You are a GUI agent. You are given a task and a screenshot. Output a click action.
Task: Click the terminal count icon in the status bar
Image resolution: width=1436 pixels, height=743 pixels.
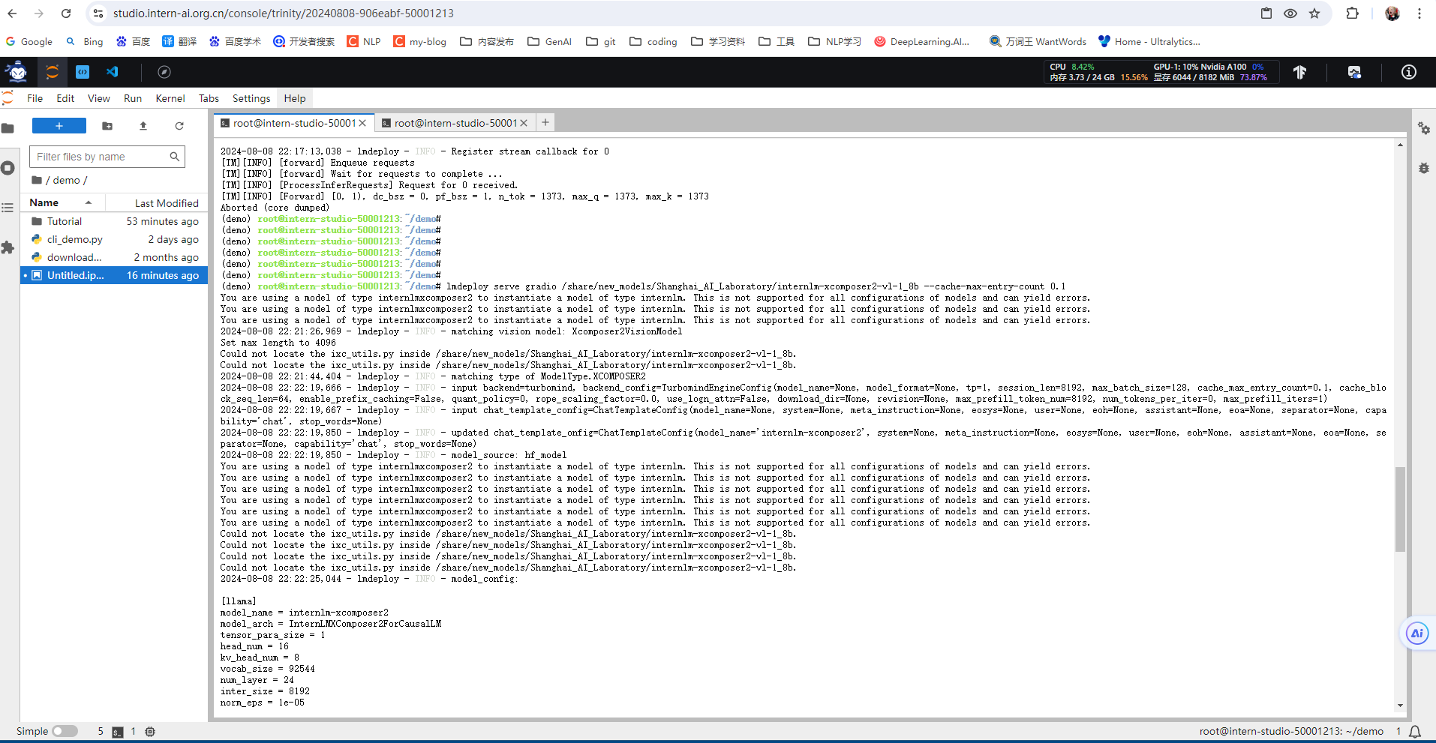(x=118, y=732)
